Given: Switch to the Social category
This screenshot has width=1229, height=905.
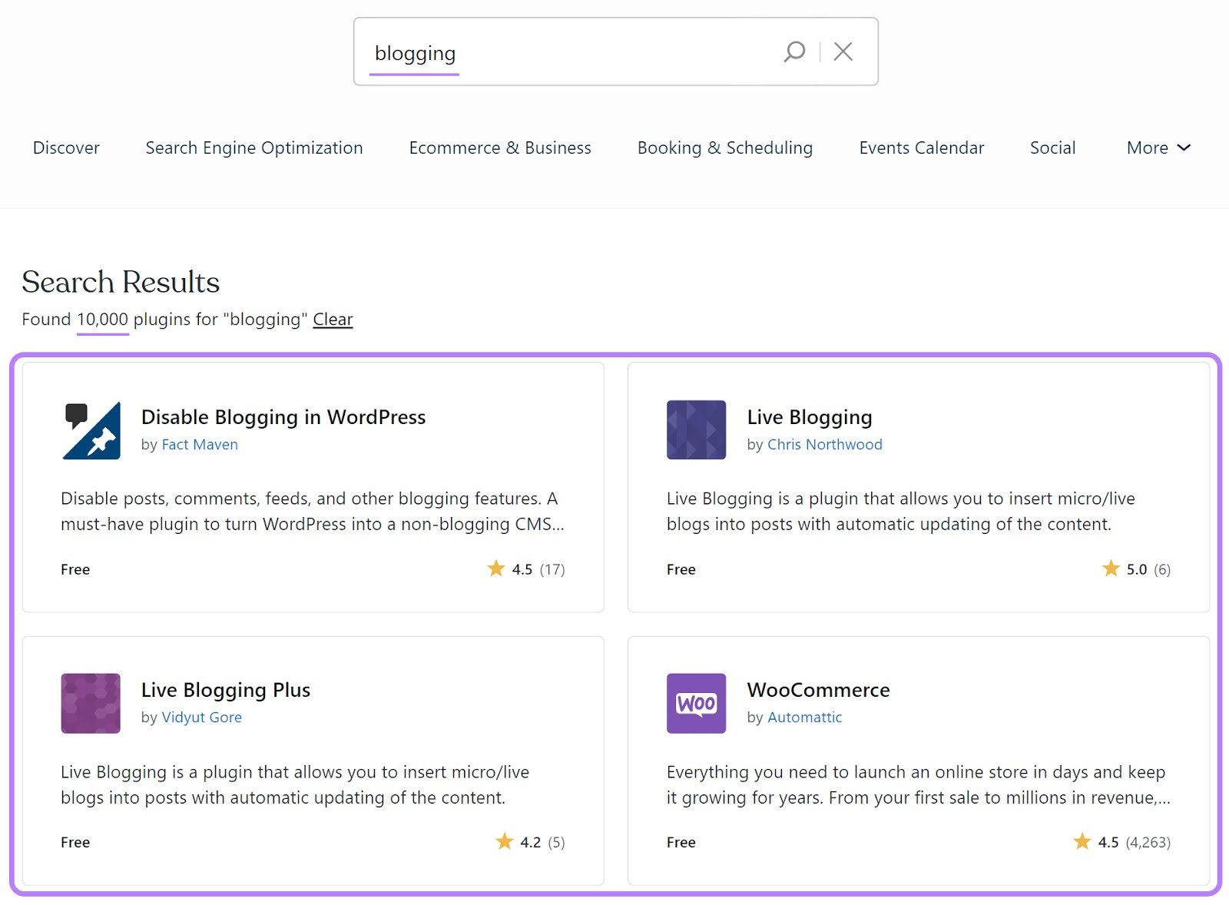Looking at the screenshot, I should click(1052, 148).
